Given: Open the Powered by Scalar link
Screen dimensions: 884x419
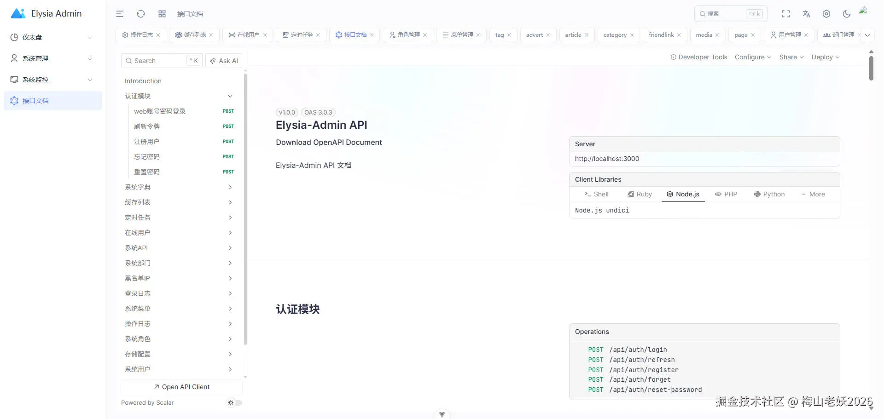Looking at the screenshot, I should pos(147,403).
